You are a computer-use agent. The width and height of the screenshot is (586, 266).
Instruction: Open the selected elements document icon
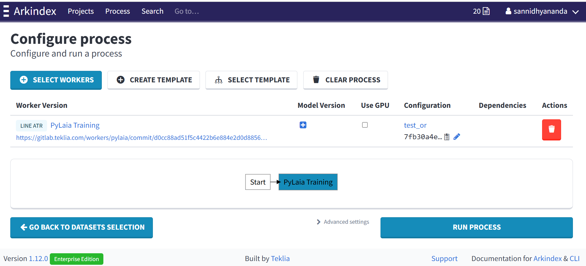pos(486,11)
